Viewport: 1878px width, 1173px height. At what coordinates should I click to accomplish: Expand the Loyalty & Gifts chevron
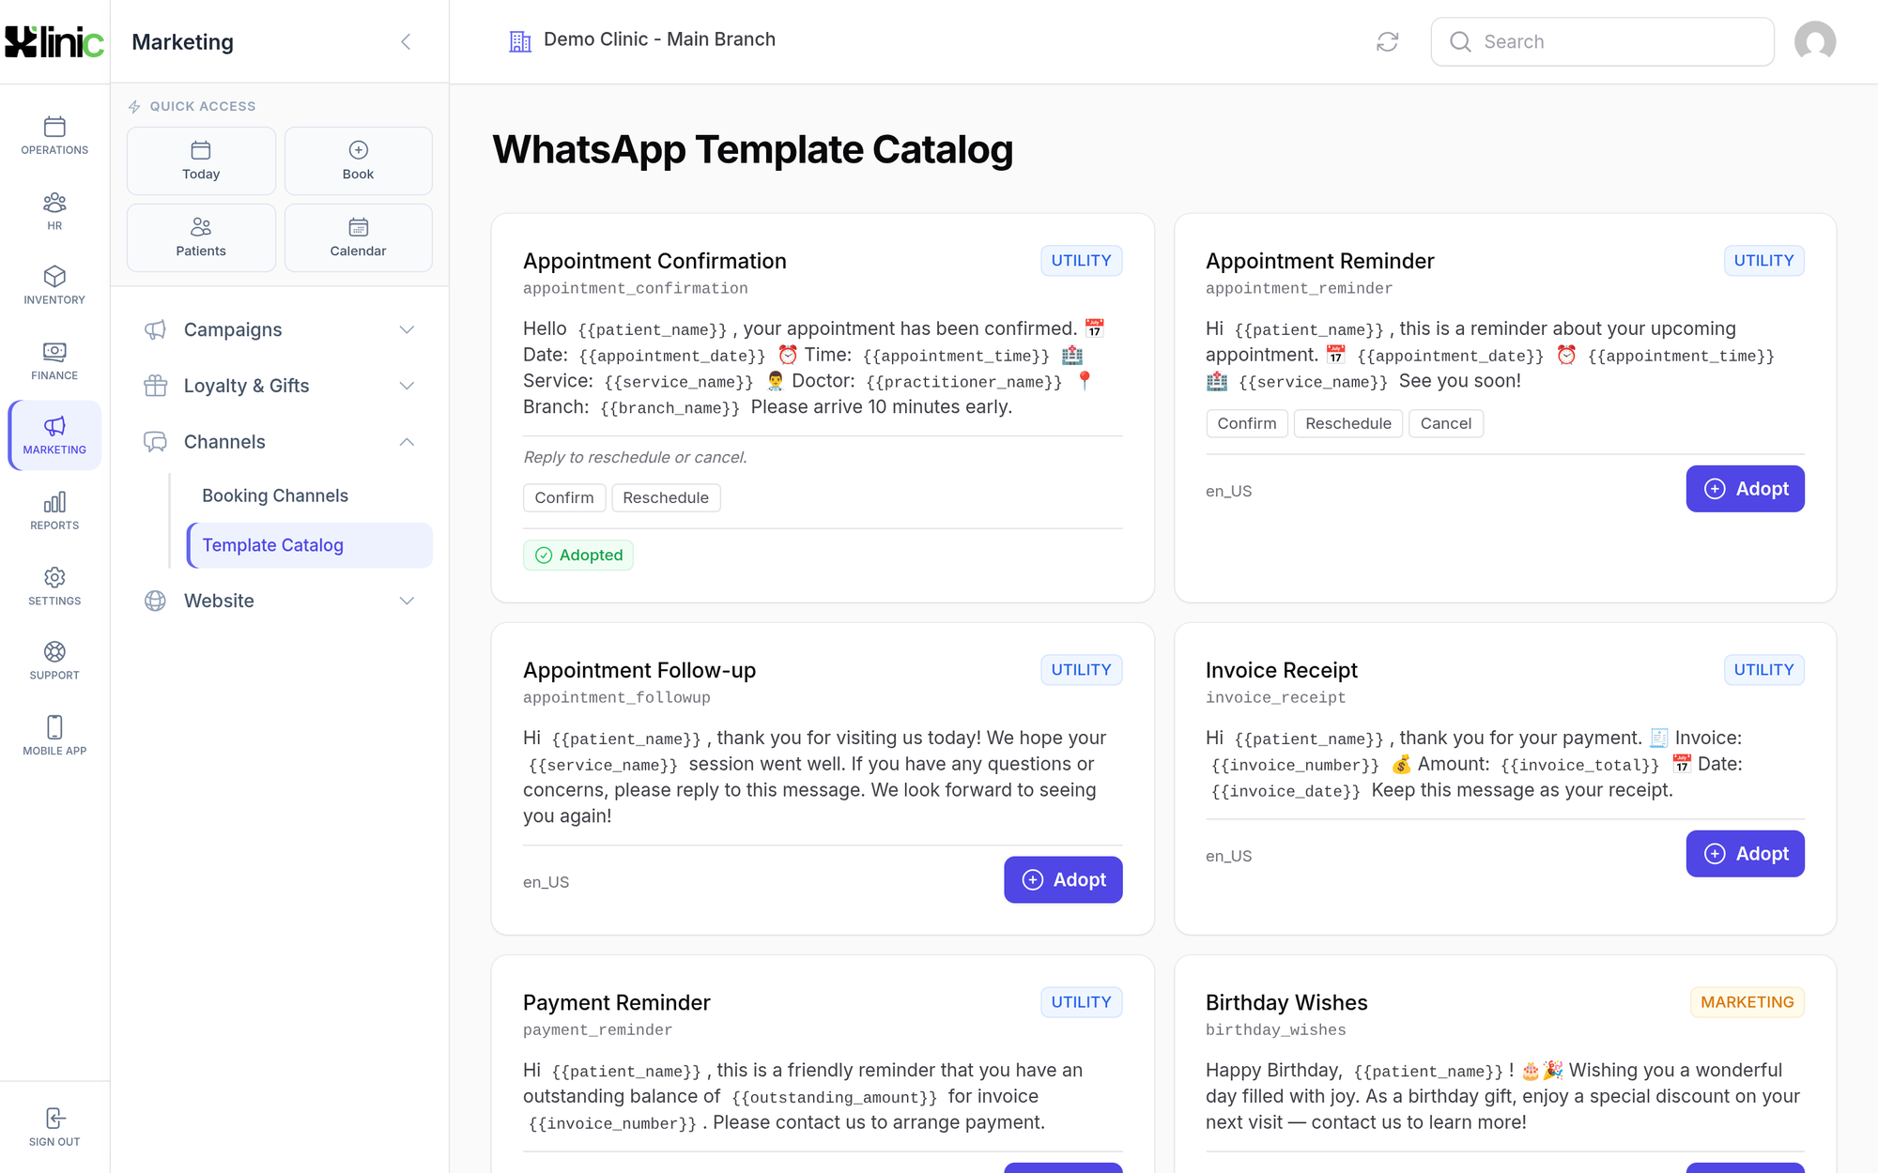(x=407, y=386)
